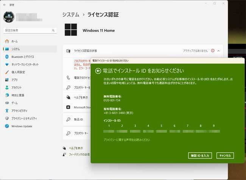Click the key icon beside プロダクト キーを変更
Screen dimensions: 246x180
click(68, 88)
